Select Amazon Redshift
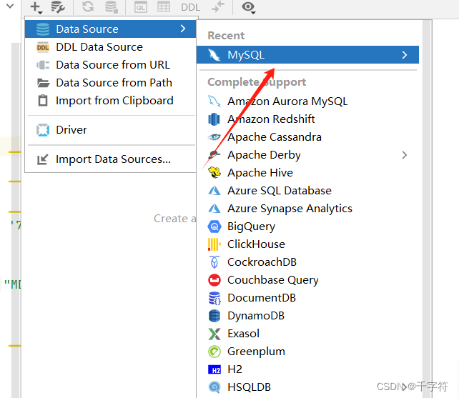Screen dimensions: 459x398 (x=307, y=119)
